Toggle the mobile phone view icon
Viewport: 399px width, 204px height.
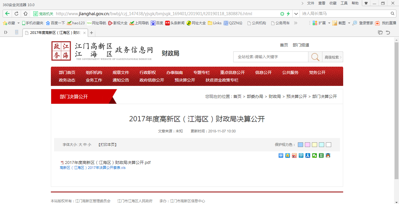[x=17, y=32]
